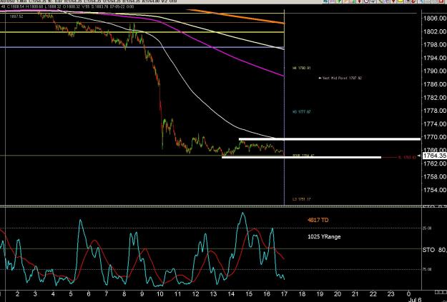The width and height of the screenshot is (447, 302).
Task: Select the H3 pivot level label
Action: [x=302, y=112]
